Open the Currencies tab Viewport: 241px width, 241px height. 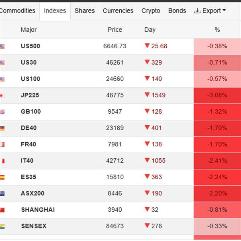click(x=118, y=11)
